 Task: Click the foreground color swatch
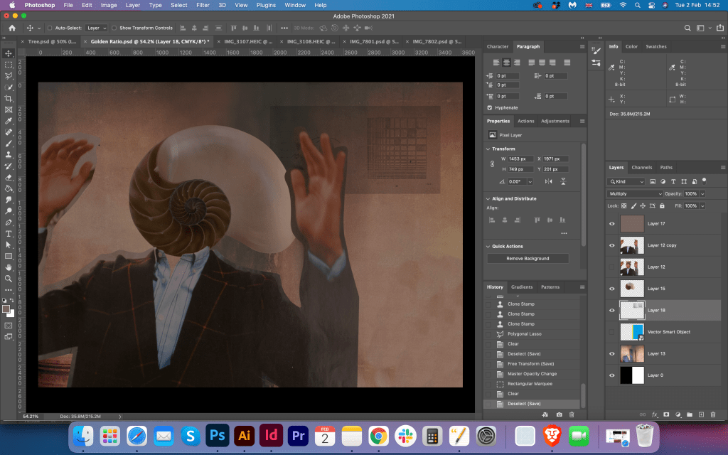pyautogui.click(x=6, y=309)
